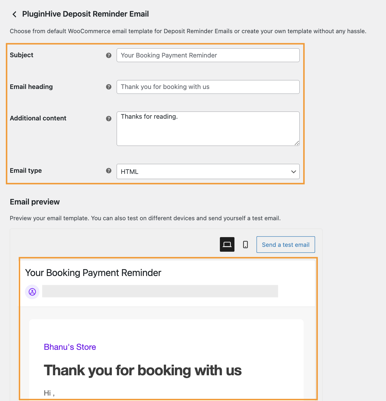
Task: Click the Additional content text area
Action: (x=208, y=129)
